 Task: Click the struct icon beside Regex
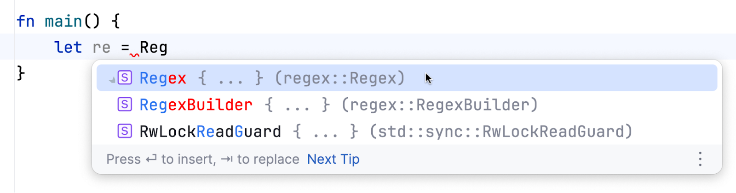coord(125,78)
